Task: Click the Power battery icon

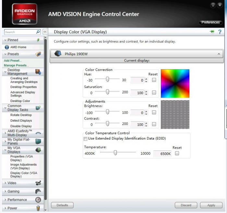Action: [38, 208]
